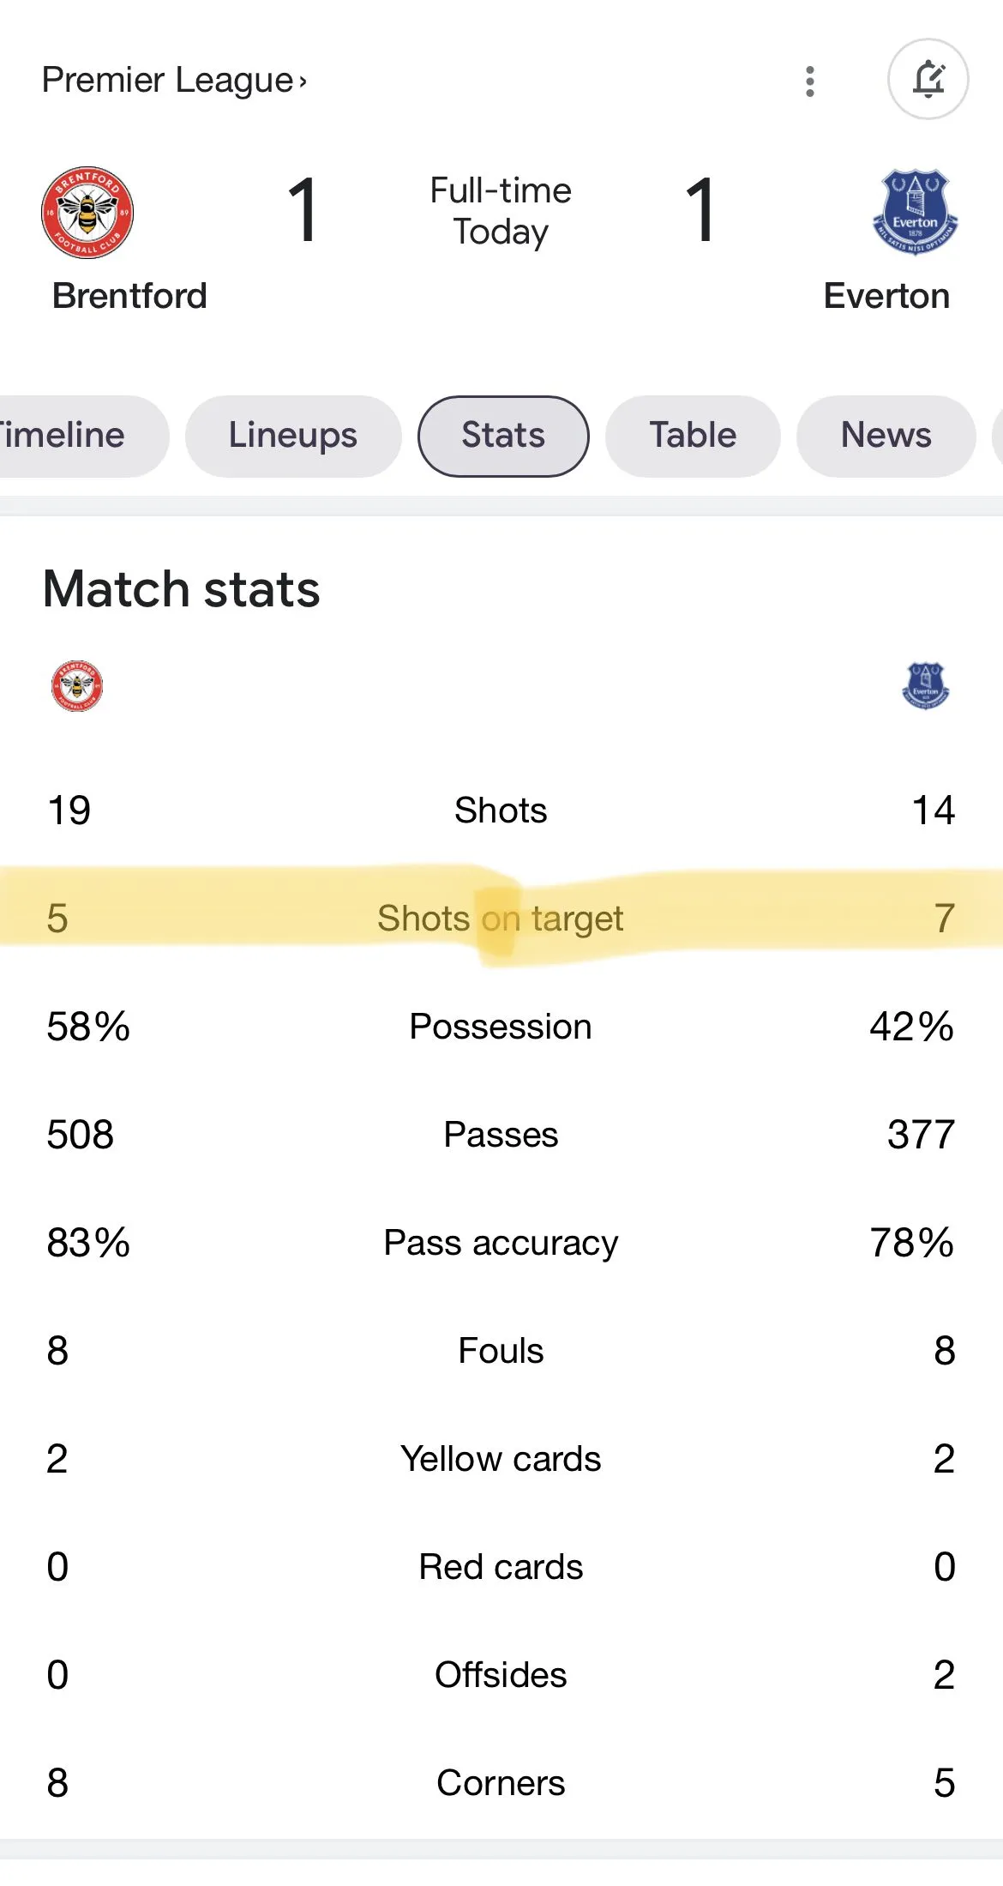Open the Lineups tab
This screenshot has width=1003, height=1886.
293,436
